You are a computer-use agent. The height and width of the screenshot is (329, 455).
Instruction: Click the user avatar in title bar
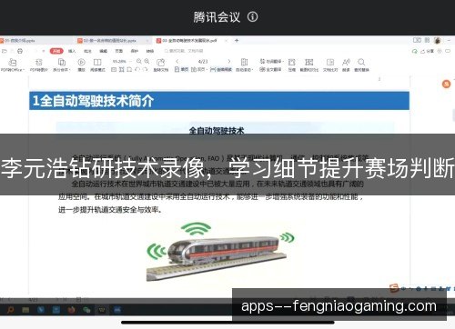(x=438, y=40)
